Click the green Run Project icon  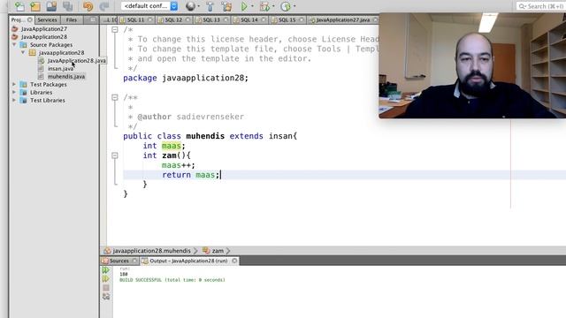[x=244, y=6]
